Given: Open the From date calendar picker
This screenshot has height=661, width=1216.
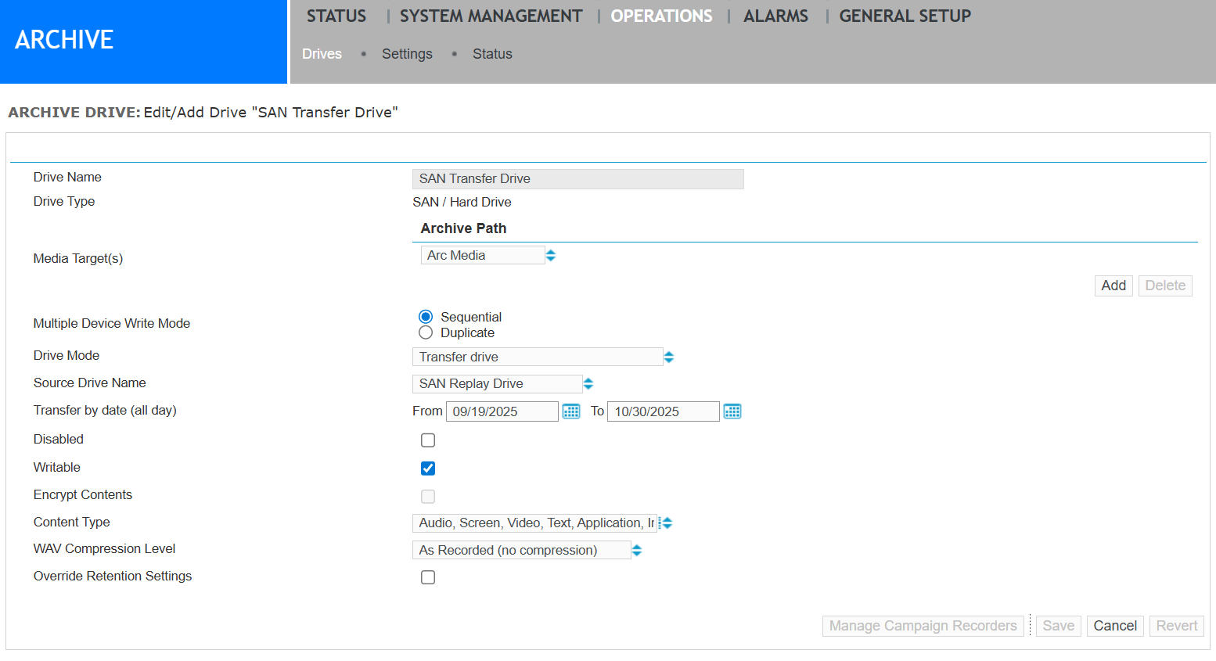Looking at the screenshot, I should [x=571, y=411].
